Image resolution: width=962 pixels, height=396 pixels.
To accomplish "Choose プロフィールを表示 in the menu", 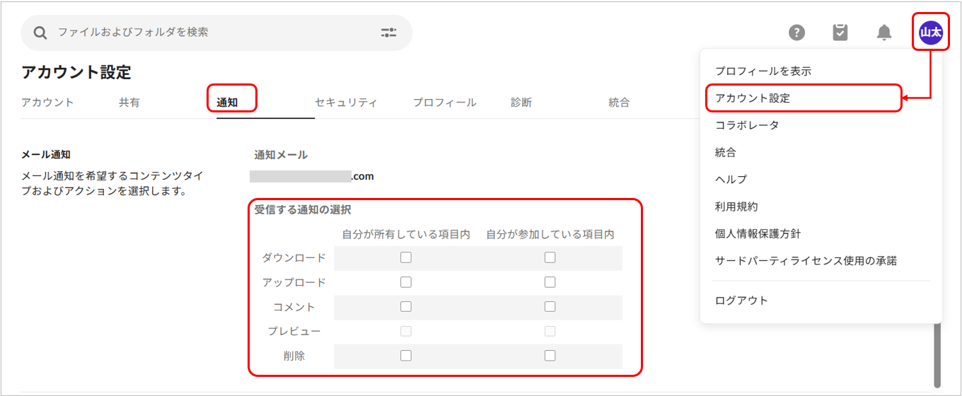I will [763, 71].
